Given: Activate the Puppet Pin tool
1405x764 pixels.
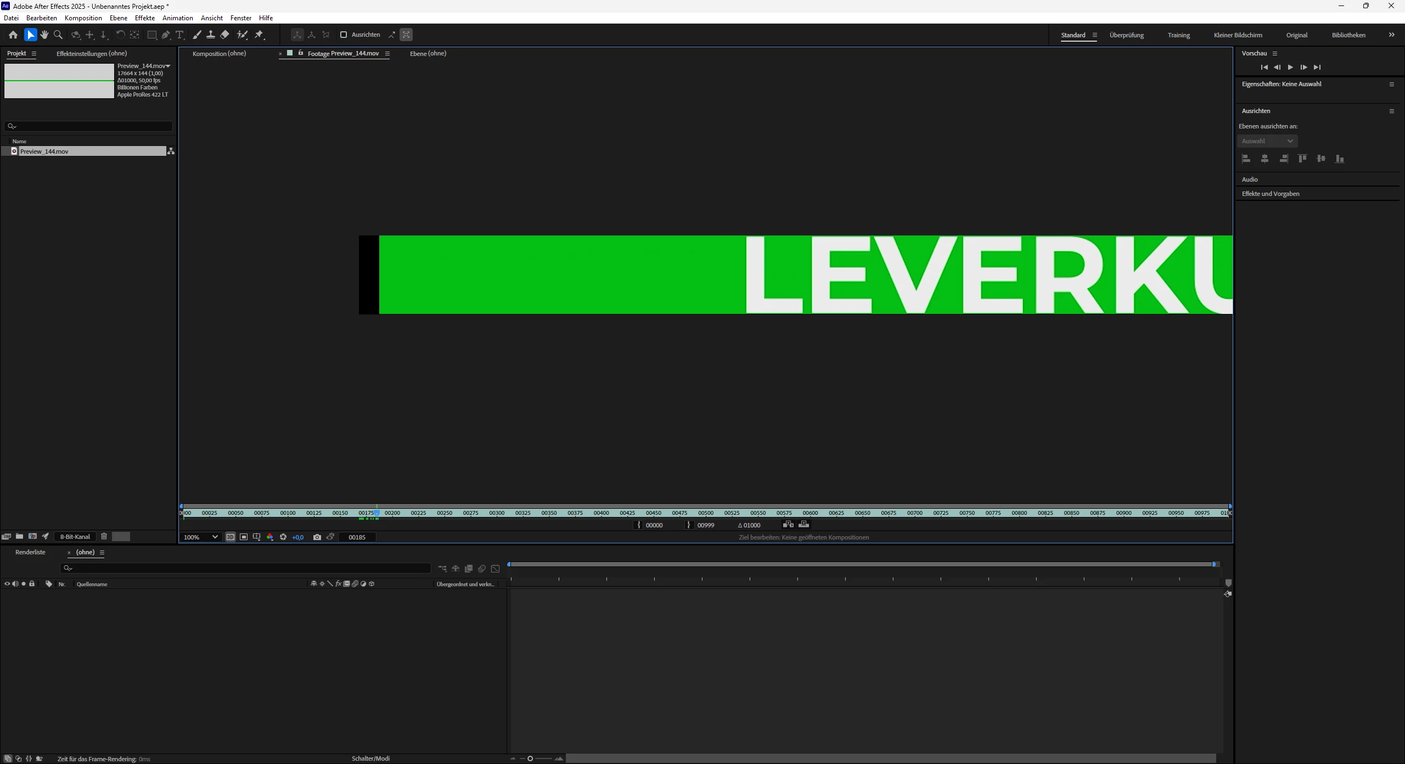Looking at the screenshot, I should pyautogui.click(x=259, y=35).
